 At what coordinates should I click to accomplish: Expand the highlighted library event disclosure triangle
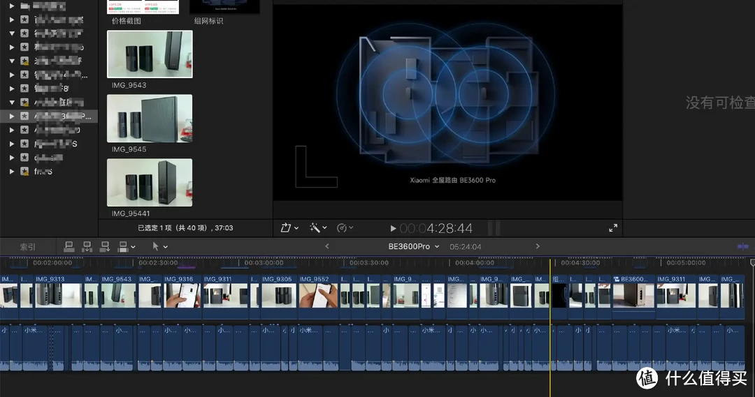12,116
